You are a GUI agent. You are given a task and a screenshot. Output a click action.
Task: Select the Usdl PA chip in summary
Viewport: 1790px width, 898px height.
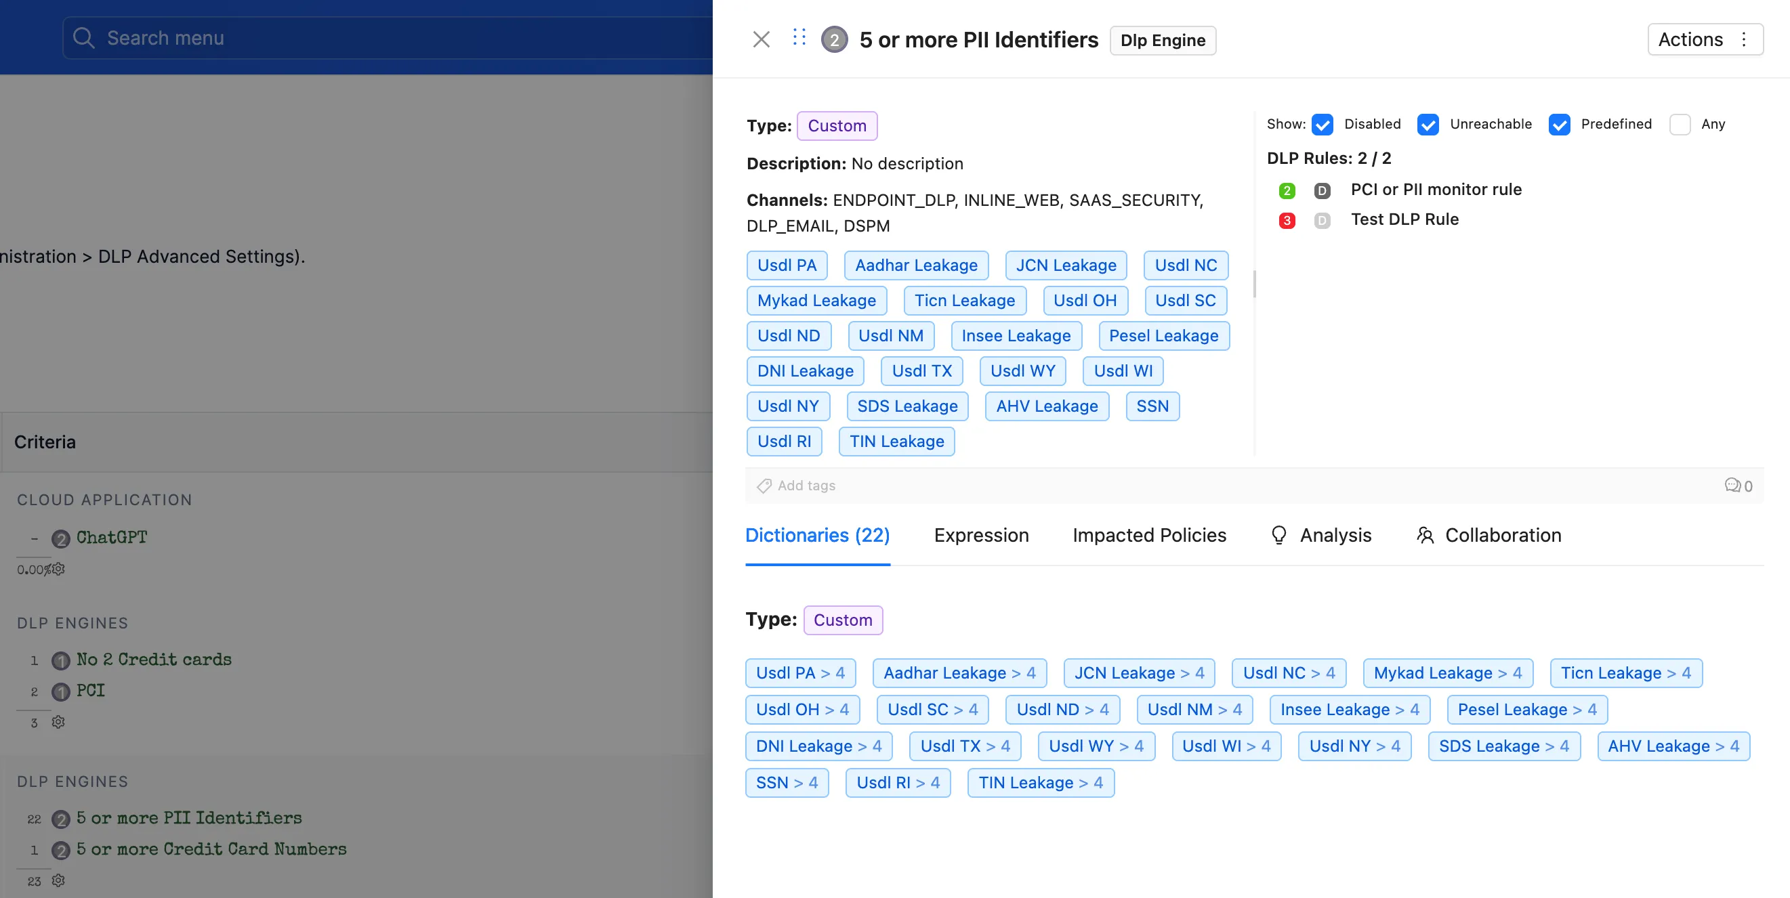(787, 265)
